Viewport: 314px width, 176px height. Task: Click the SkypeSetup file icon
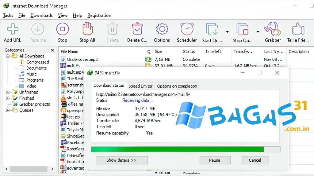coord(63,136)
